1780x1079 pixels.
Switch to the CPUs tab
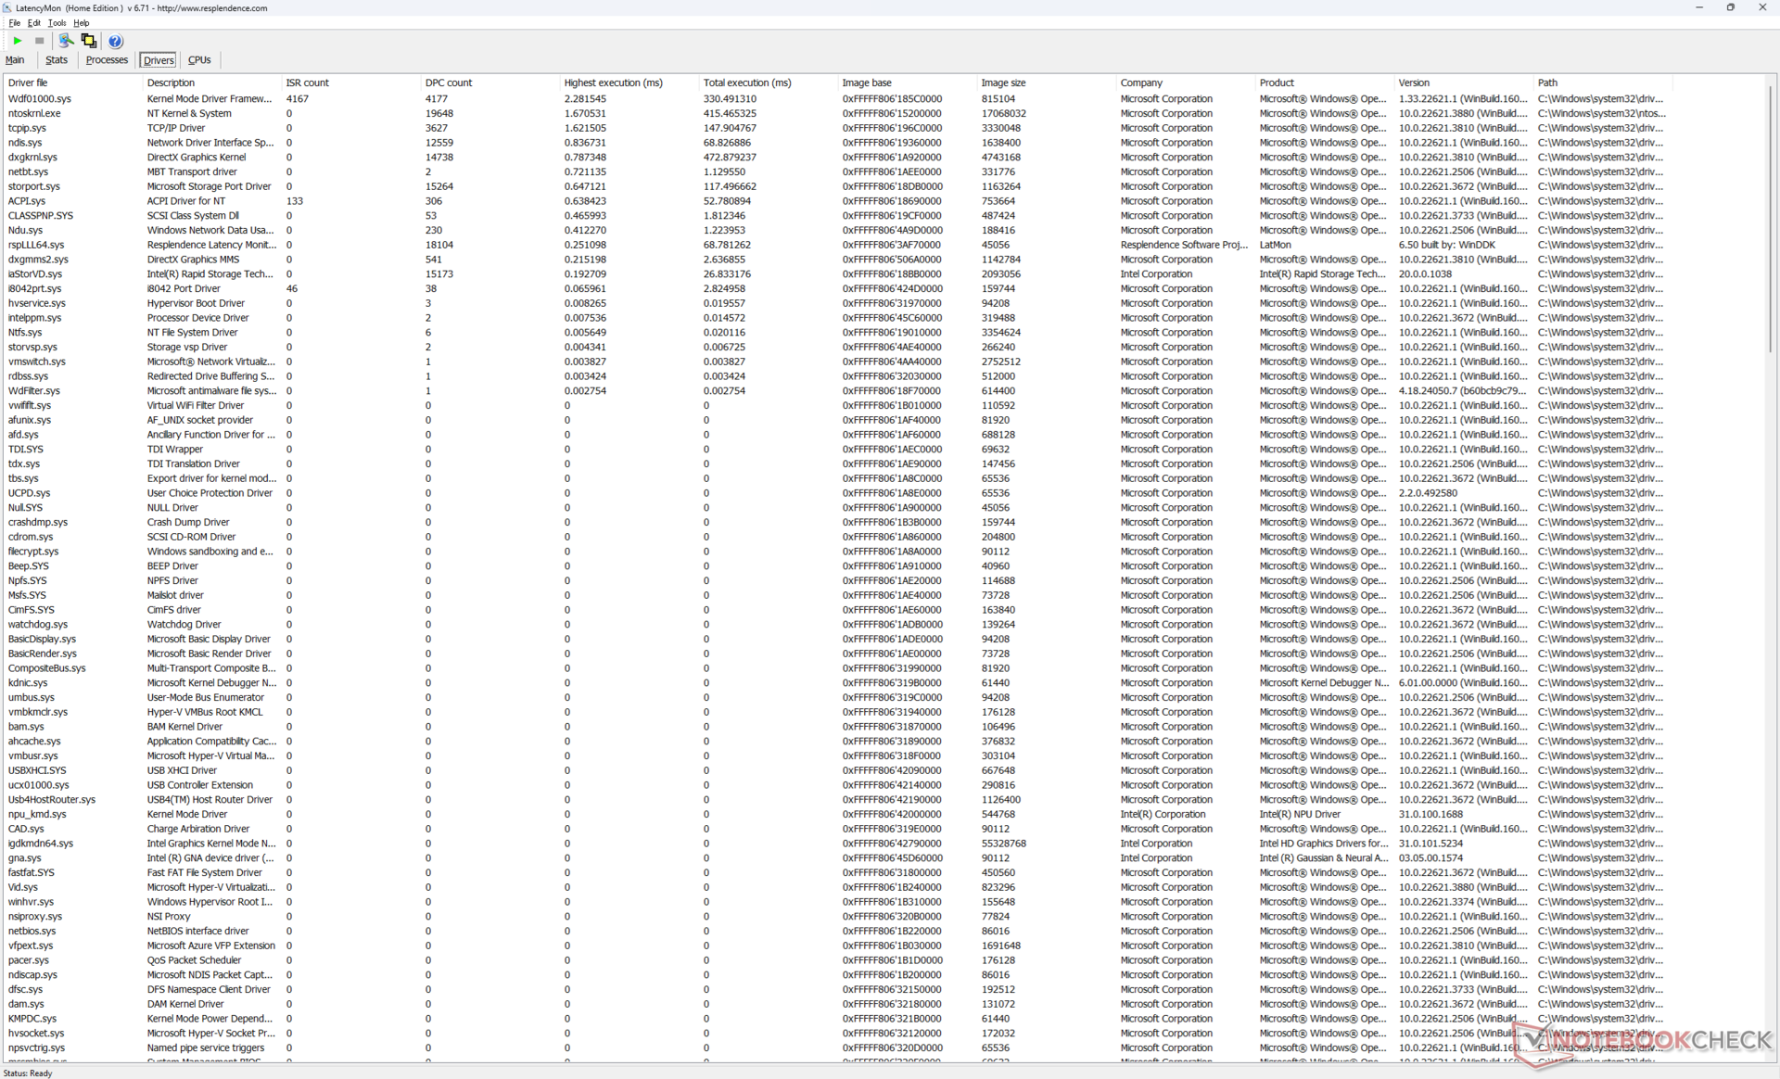coord(199,59)
